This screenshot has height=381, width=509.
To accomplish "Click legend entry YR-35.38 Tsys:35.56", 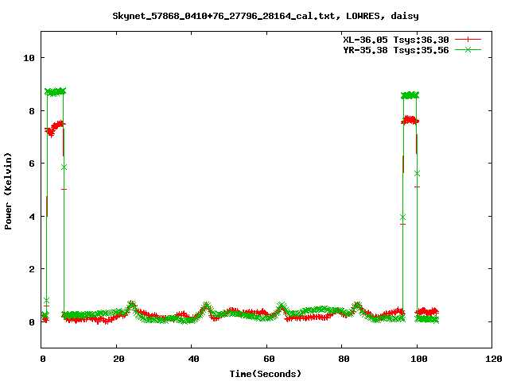I will (396, 50).
